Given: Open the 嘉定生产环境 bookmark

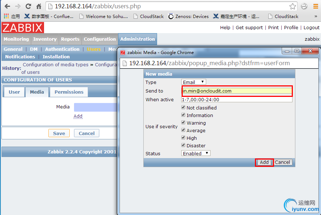Looking at the screenshot, I should tap(236, 16).
